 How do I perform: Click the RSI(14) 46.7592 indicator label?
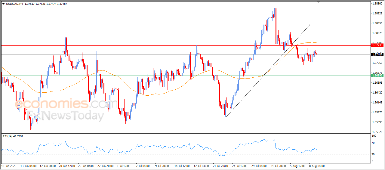pyautogui.click(x=13, y=136)
